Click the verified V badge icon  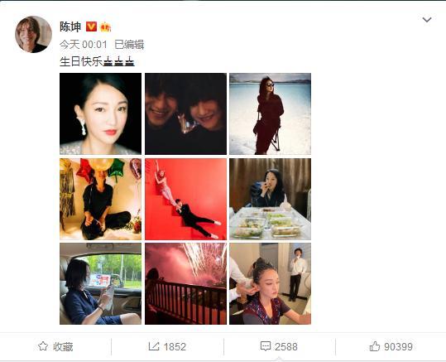[91, 27]
